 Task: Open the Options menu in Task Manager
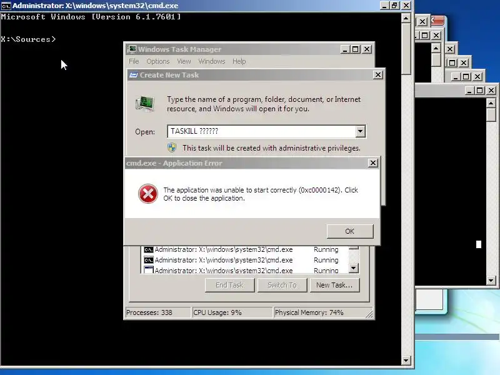tap(158, 61)
